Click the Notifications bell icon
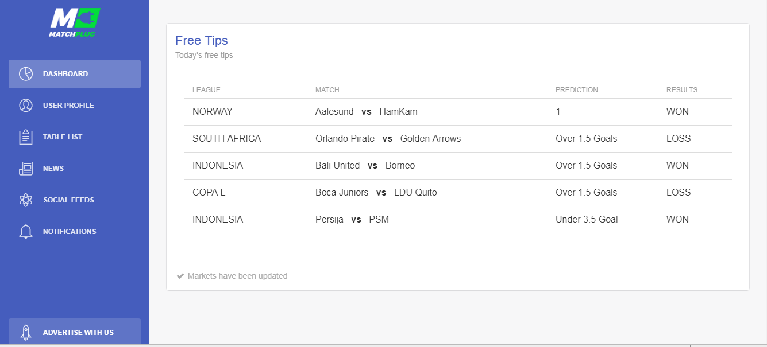 coord(26,232)
